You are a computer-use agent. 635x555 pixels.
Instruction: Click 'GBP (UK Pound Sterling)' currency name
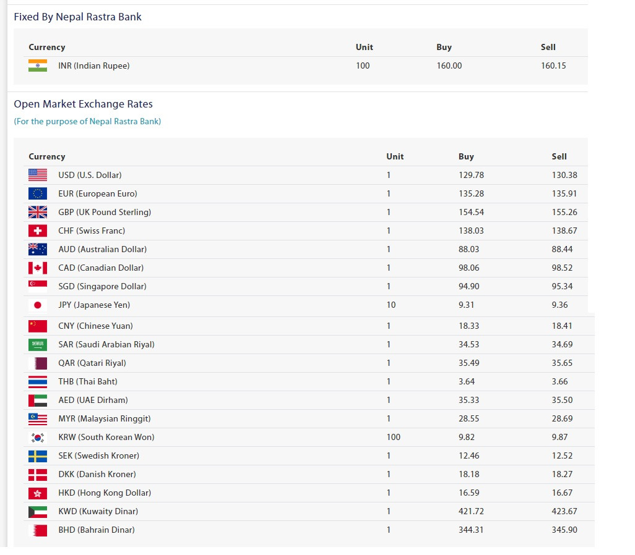[x=105, y=213]
